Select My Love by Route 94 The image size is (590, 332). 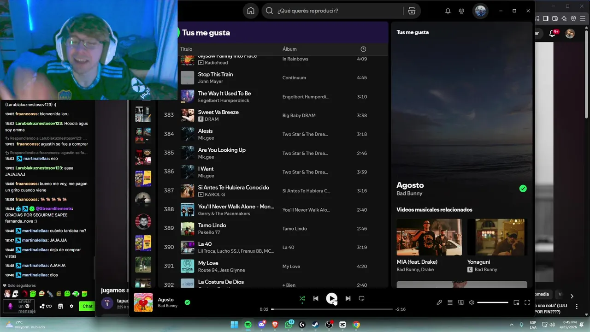pyautogui.click(x=208, y=263)
